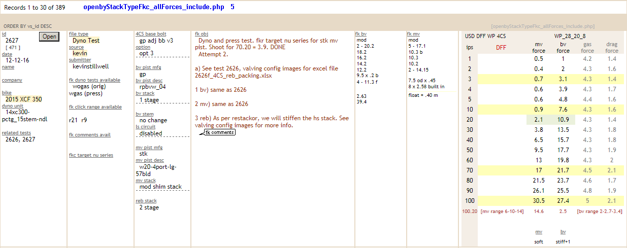
Task: Click the 'related tests' label
Action: click(x=16, y=133)
